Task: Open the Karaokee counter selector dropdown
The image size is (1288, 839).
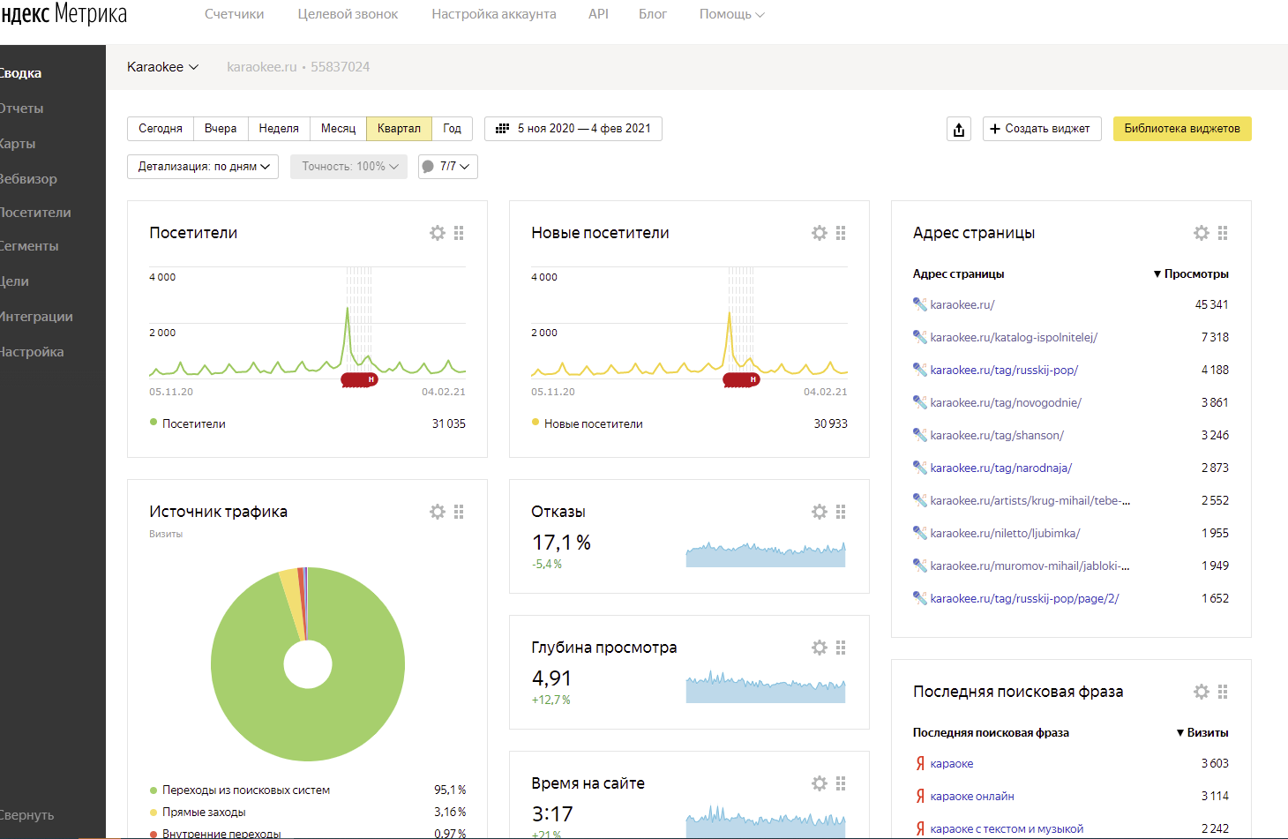Action: [x=162, y=67]
